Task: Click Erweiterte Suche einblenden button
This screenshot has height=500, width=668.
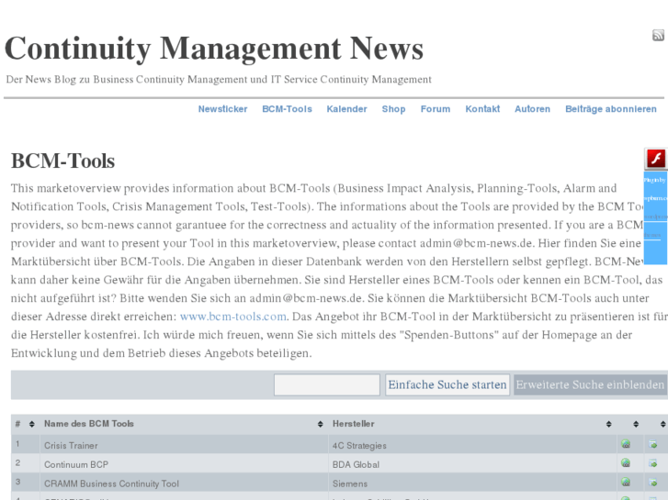Action: [591, 384]
